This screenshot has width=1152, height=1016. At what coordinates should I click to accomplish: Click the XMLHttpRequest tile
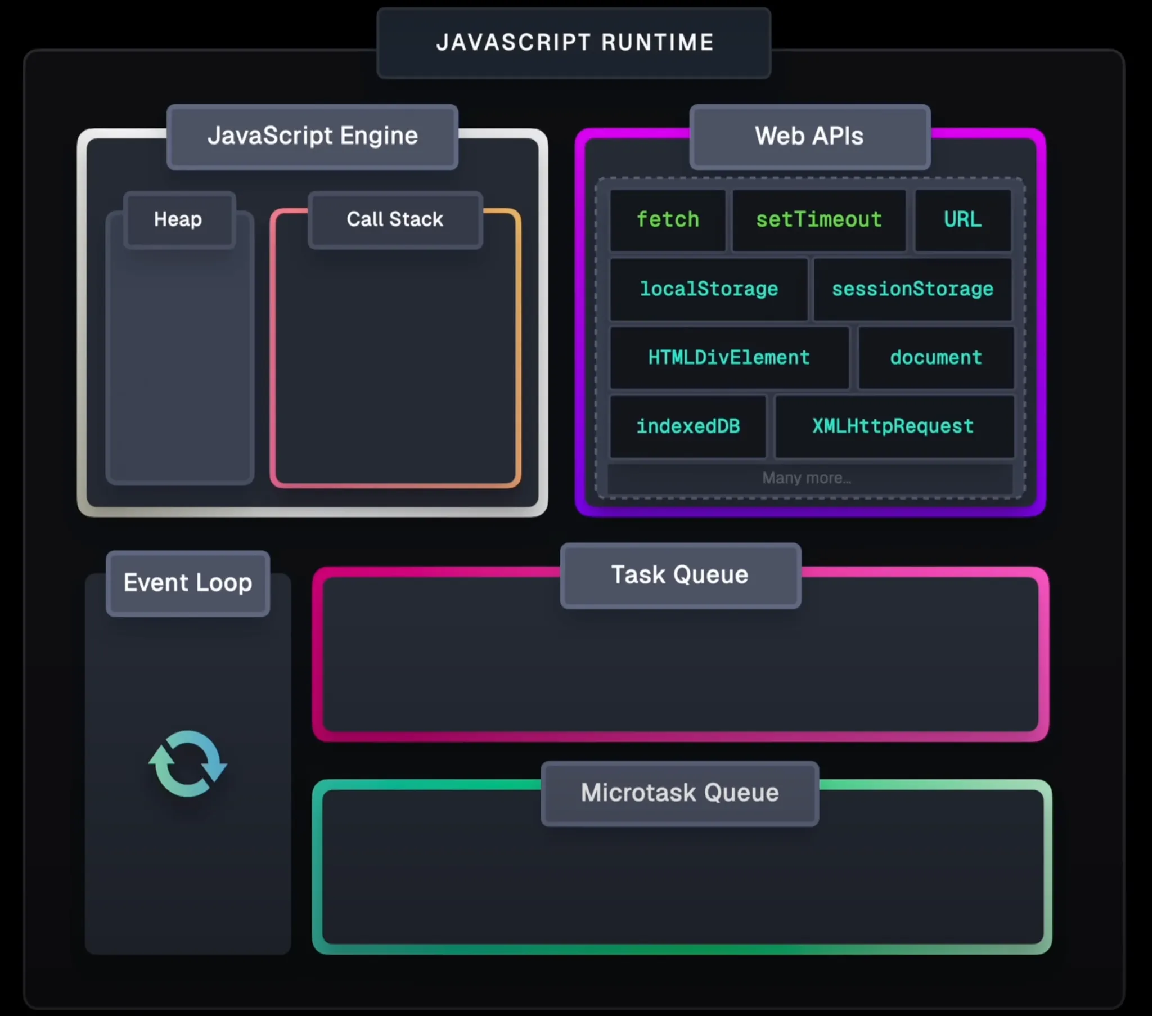[893, 427]
